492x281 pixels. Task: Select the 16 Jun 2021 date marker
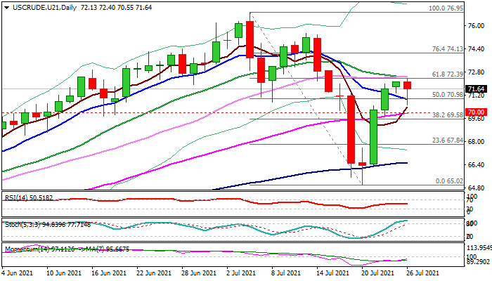[108, 273]
